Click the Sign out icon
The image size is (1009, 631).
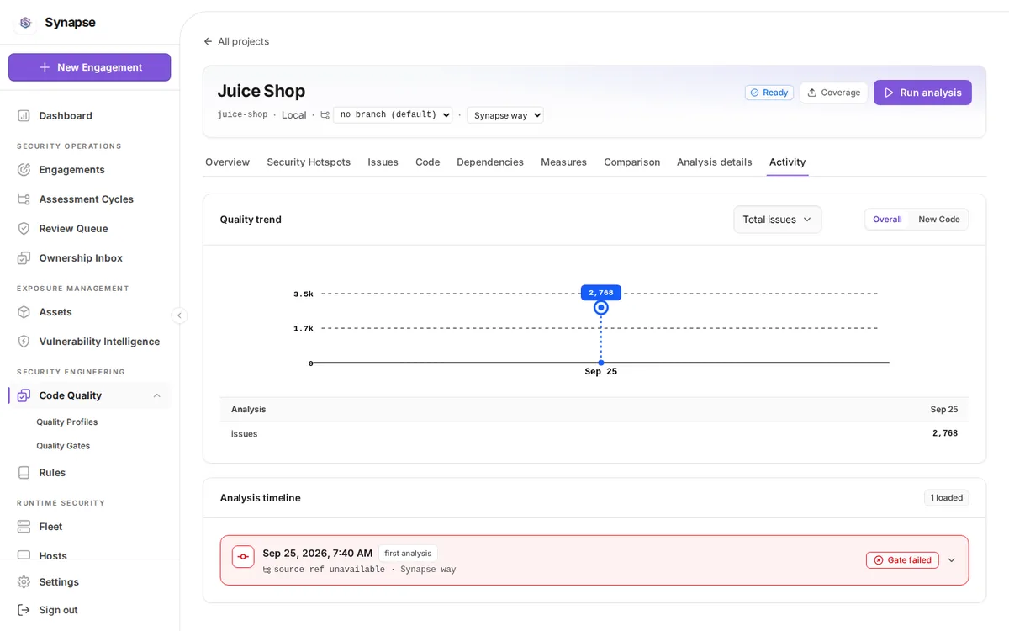24,609
